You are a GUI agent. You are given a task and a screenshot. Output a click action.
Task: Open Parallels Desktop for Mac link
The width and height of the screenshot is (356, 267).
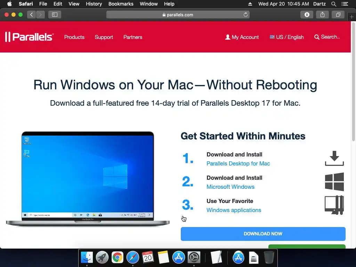pos(238,163)
